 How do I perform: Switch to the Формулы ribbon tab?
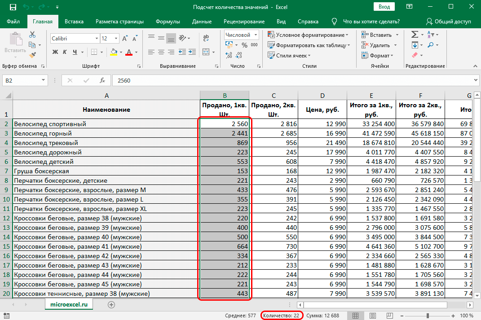(168, 22)
